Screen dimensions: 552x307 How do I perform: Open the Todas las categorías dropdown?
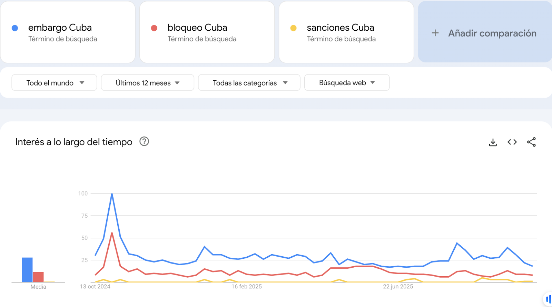pyautogui.click(x=249, y=83)
